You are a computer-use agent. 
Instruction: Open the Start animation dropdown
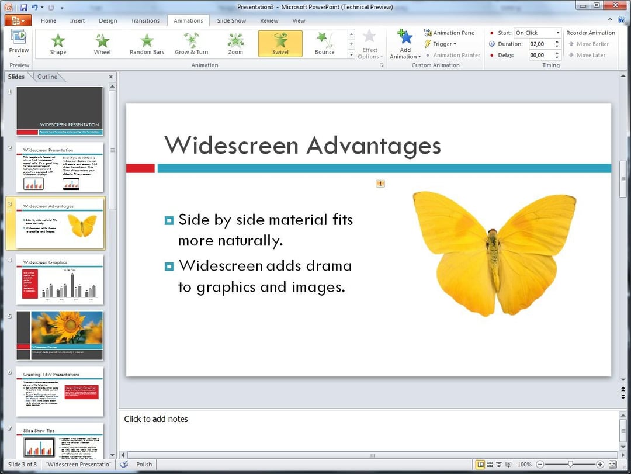point(557,33)
